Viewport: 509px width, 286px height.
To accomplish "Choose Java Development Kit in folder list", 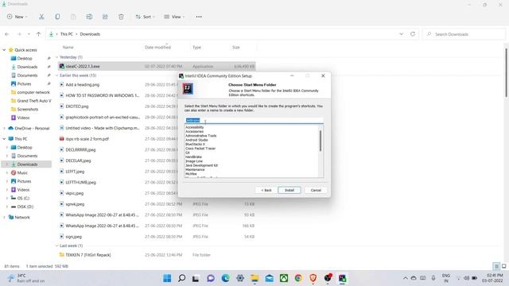I will point(201,165).
